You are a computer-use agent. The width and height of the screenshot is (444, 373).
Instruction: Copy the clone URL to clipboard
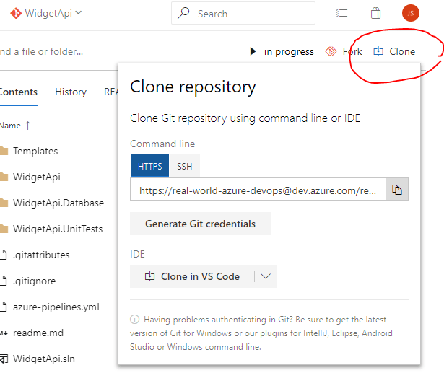[397, 189]
